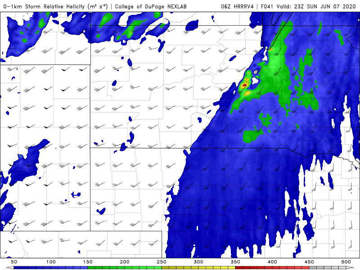Click the '450' color scale label
360x270 pixels.
(309, 262)
